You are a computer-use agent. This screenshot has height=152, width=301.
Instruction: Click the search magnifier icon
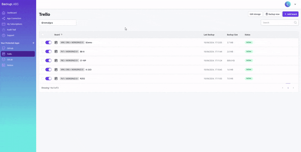(295, 23)
